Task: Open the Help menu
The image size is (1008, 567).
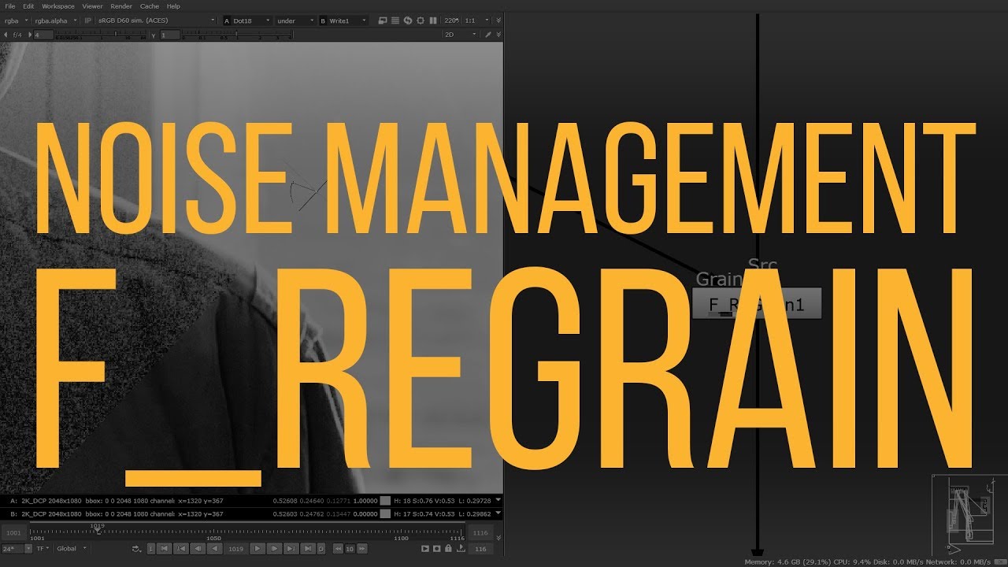Action: [x=173, y=6]
